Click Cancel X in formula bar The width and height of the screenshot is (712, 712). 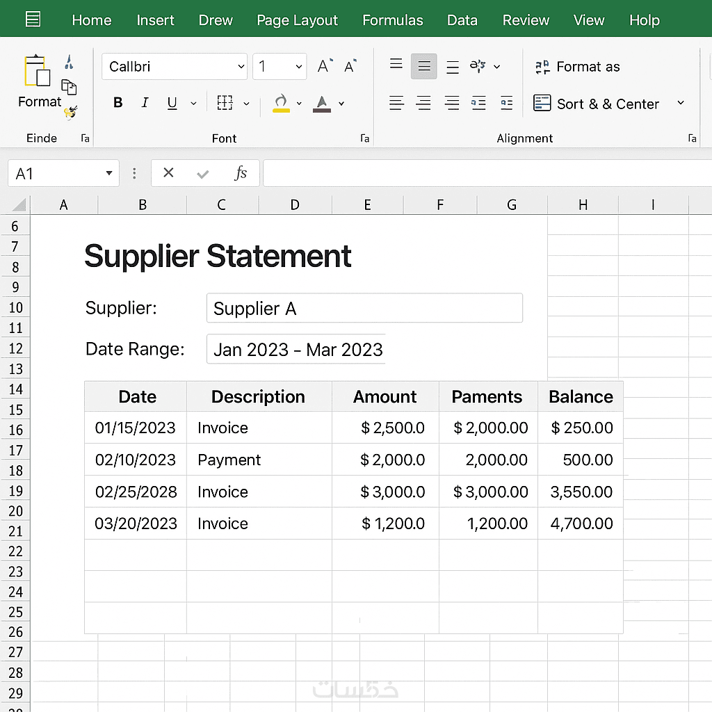[168, 172]
